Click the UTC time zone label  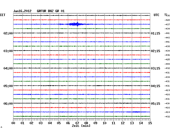point(156,15)
